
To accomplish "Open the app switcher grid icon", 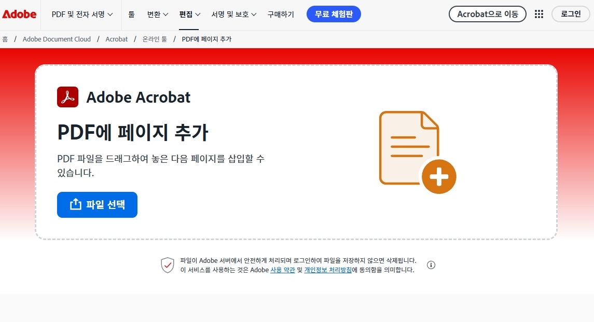I will (x=538, y=15).
